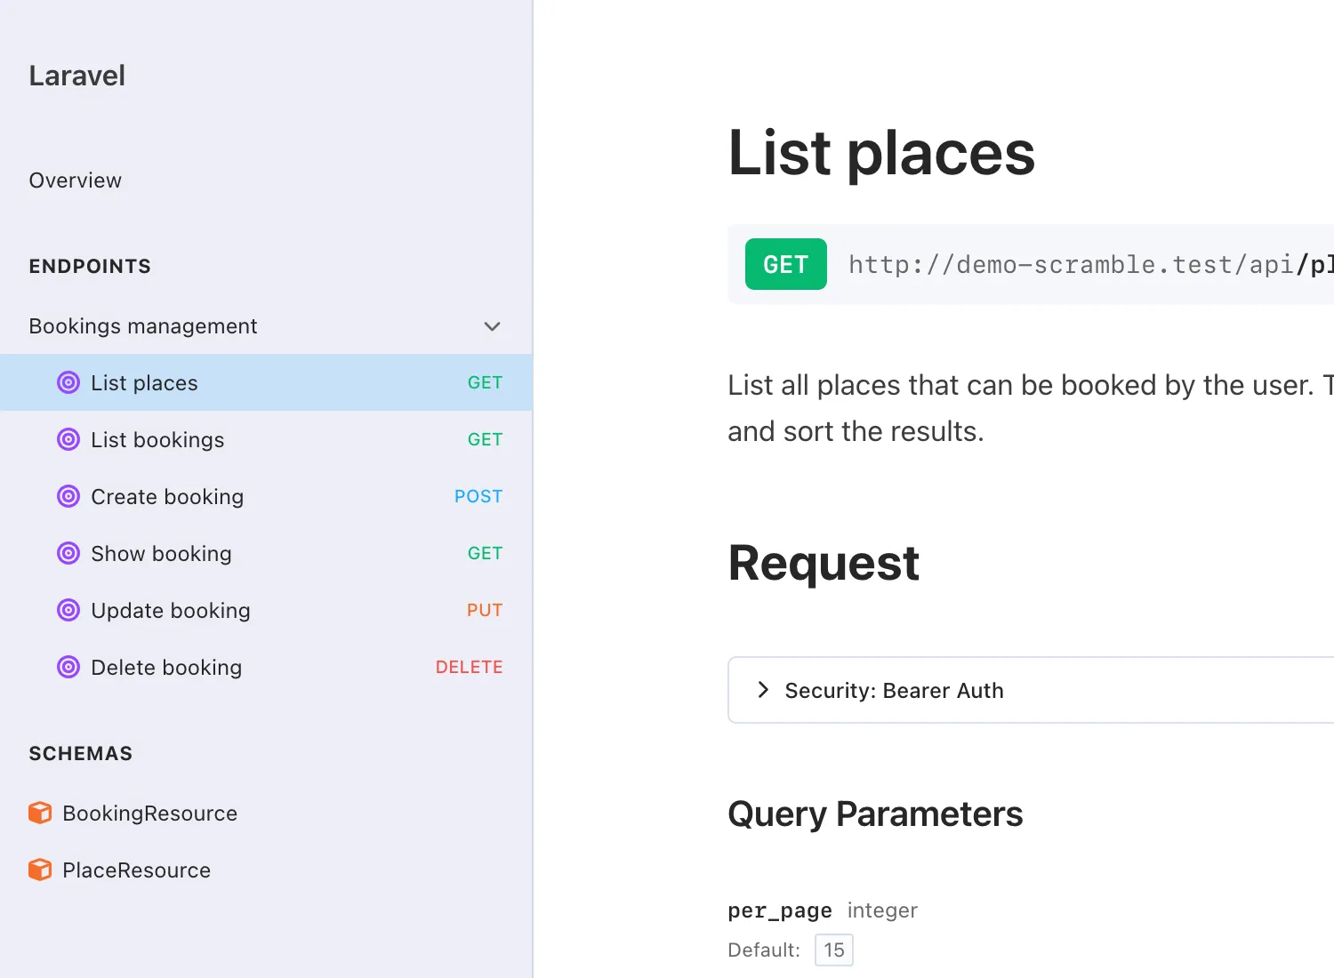Open the List places endpoint
Image resolution: width=1334 pixels, height=978 pixels.
tap(266, 382)
